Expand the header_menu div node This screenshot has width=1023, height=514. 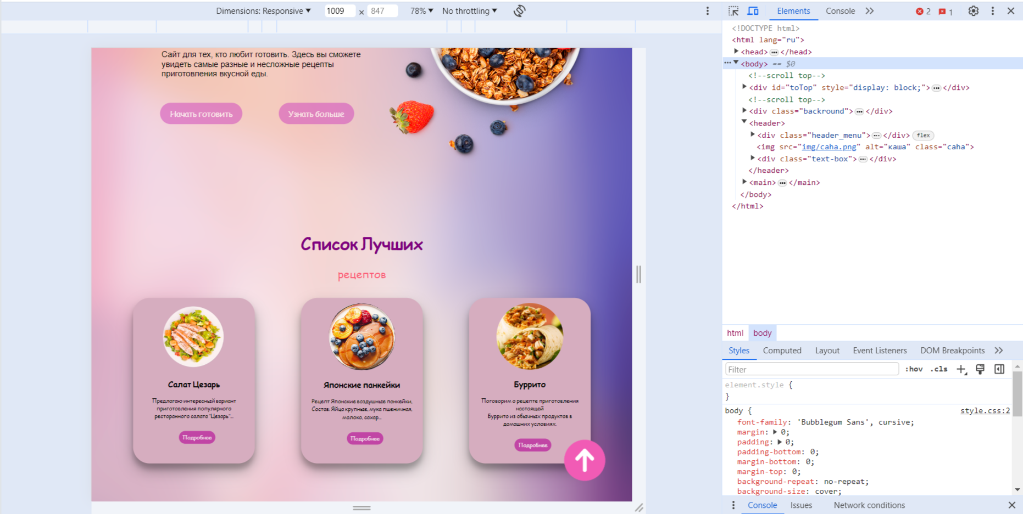(x=753, y=135)
